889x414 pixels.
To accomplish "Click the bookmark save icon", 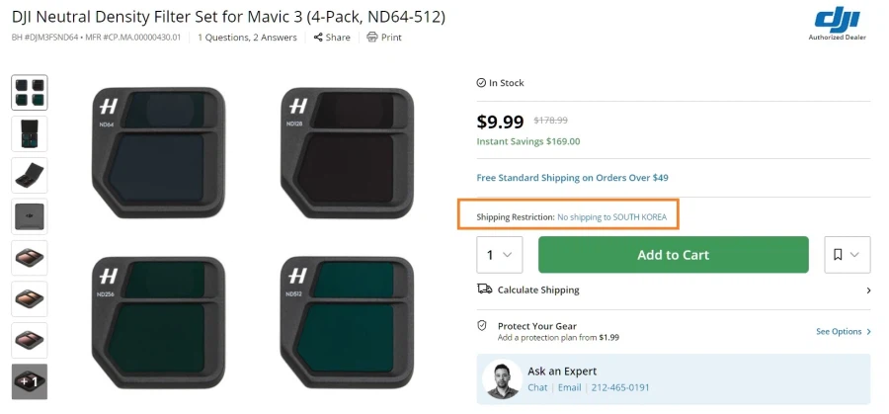I will coord(838,255).
